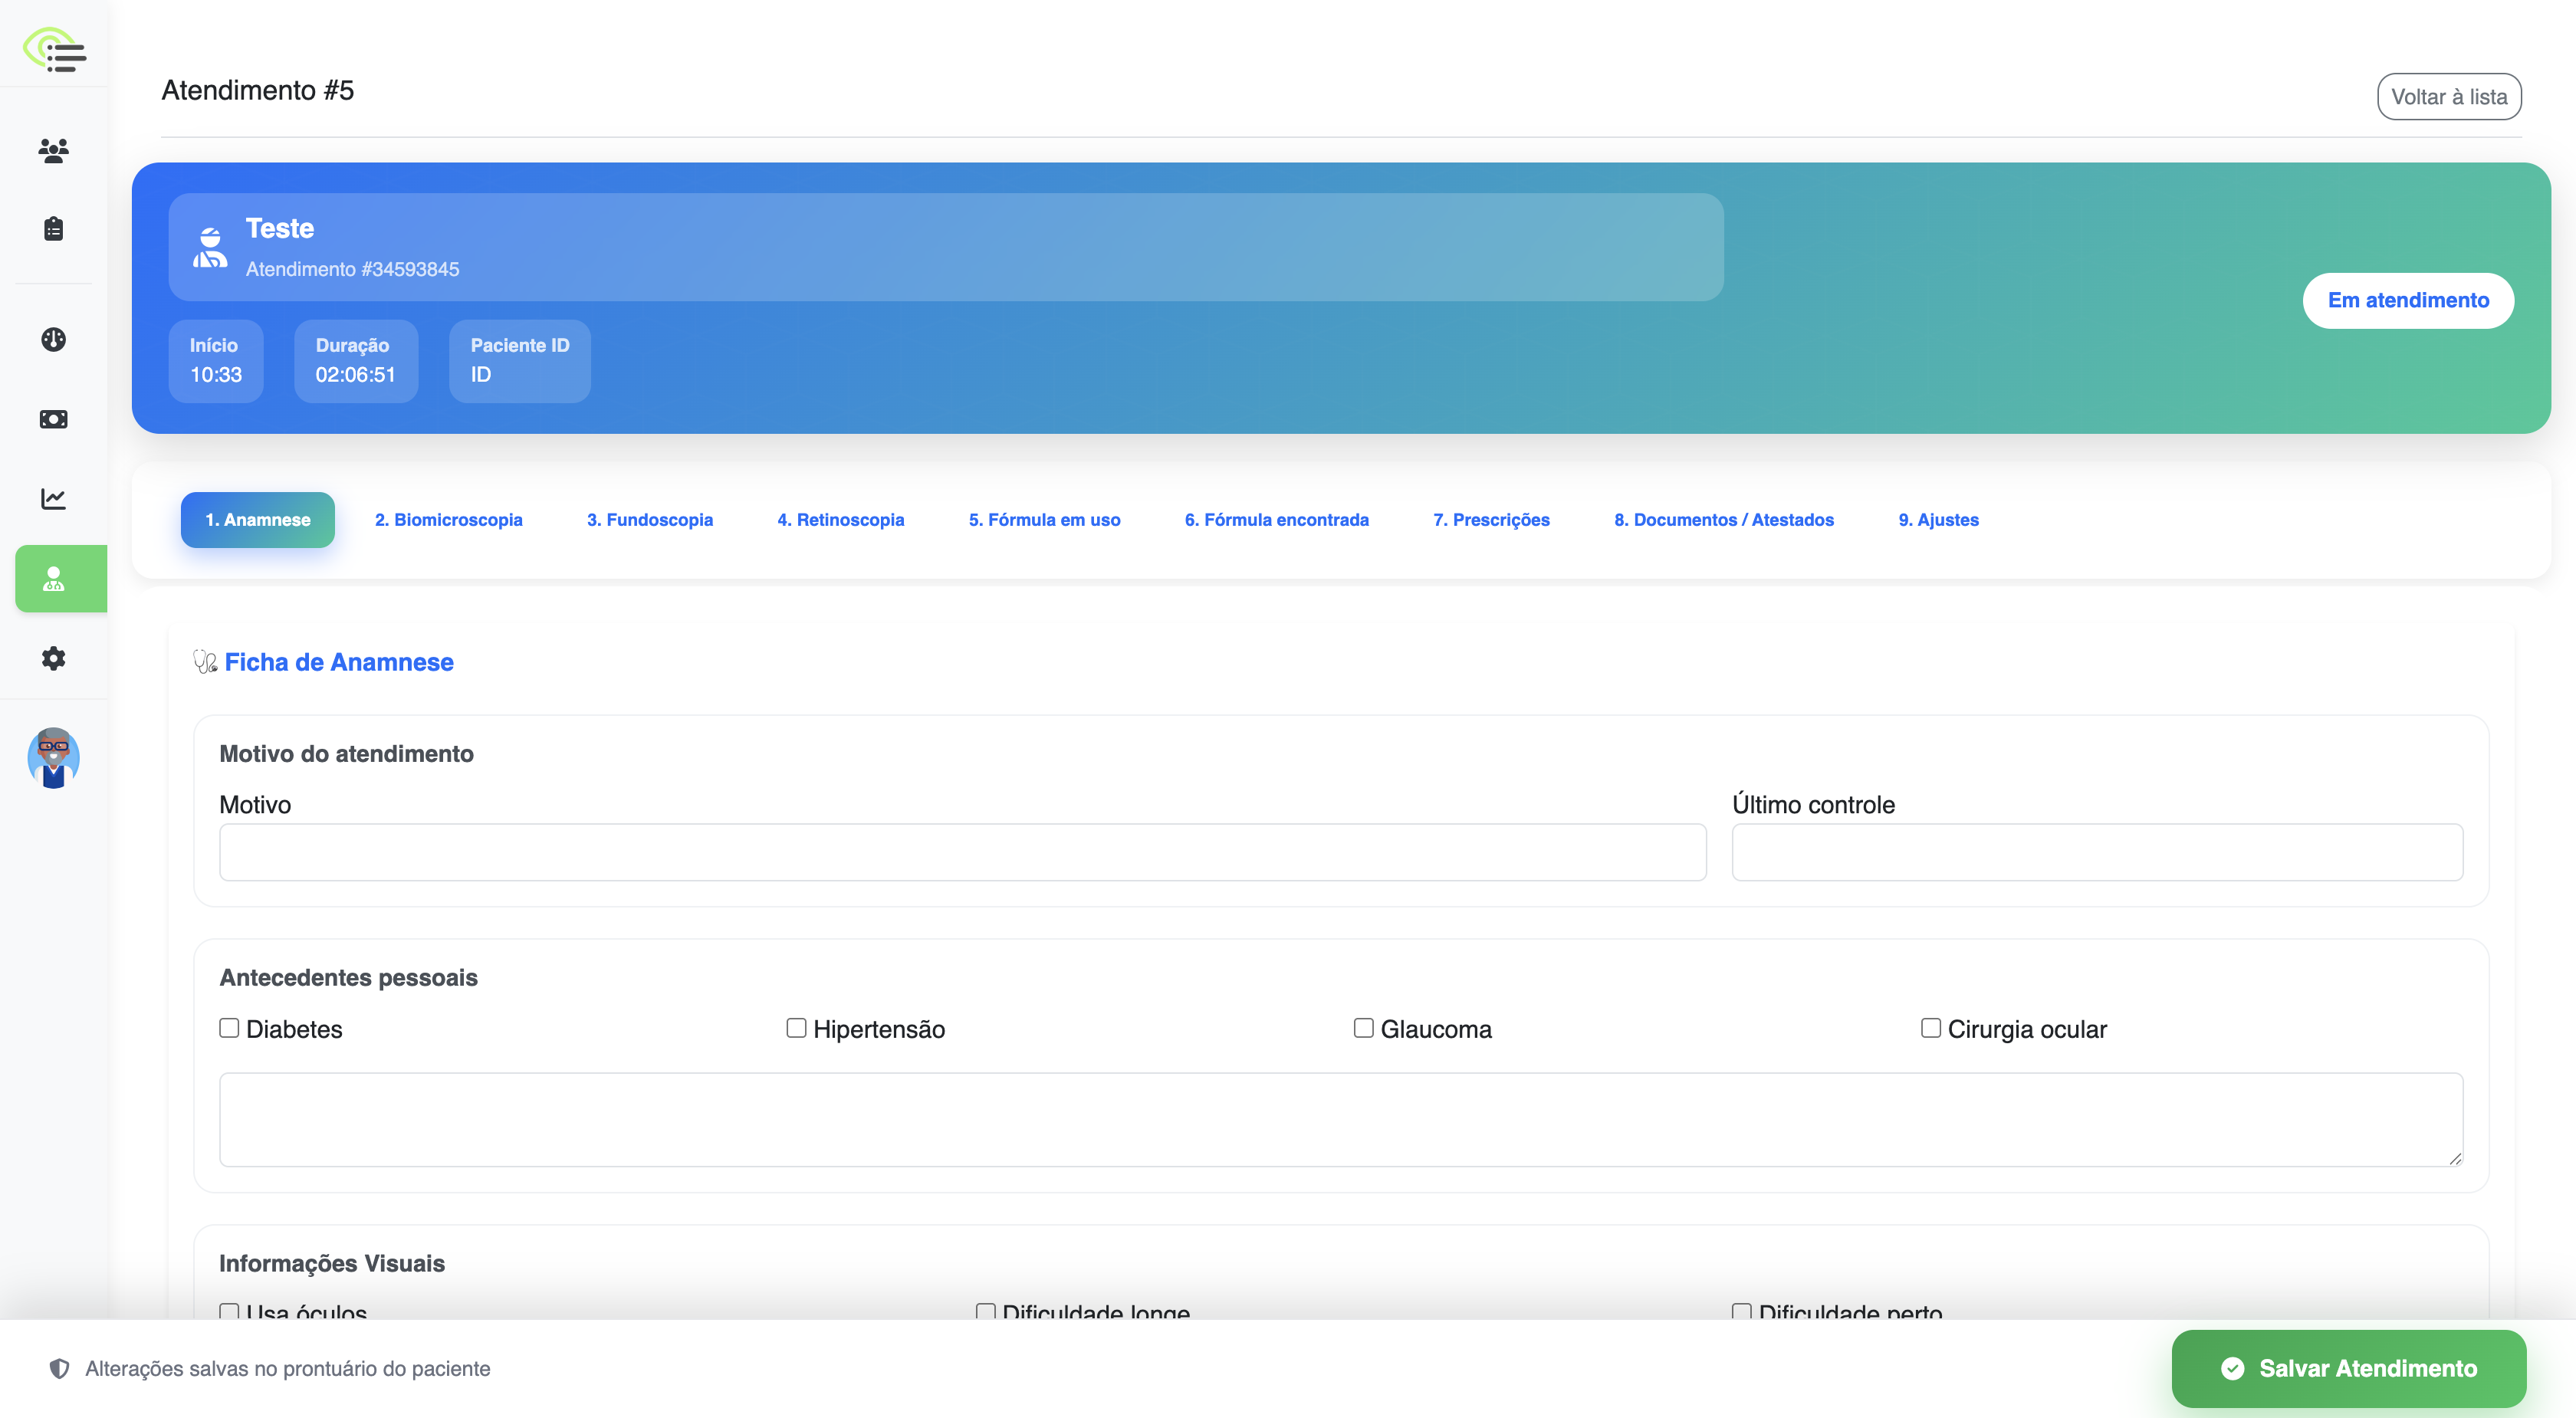Focus the Último controle input field

(2096, 852)
